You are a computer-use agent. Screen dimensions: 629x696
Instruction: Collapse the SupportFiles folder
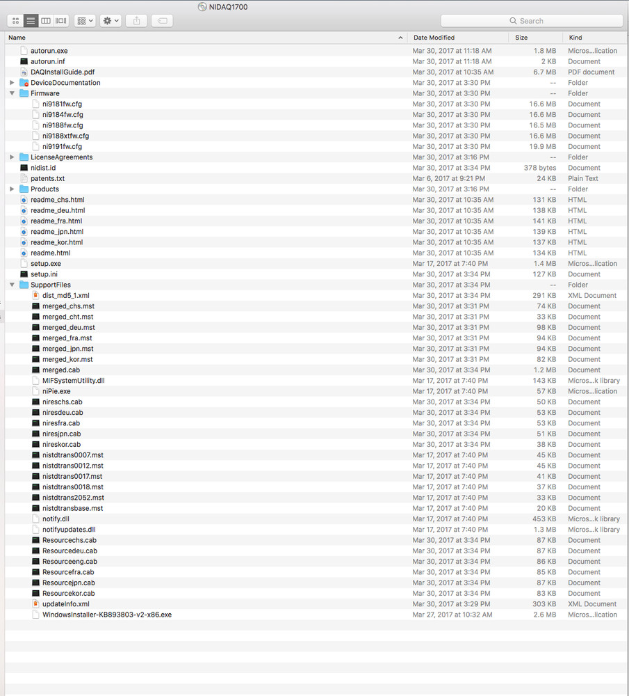point(12,285)
